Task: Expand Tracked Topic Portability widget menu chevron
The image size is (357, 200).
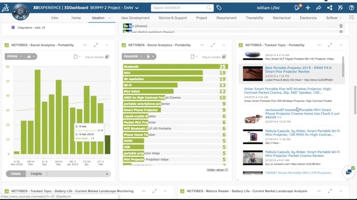Action: click(341, 45)
